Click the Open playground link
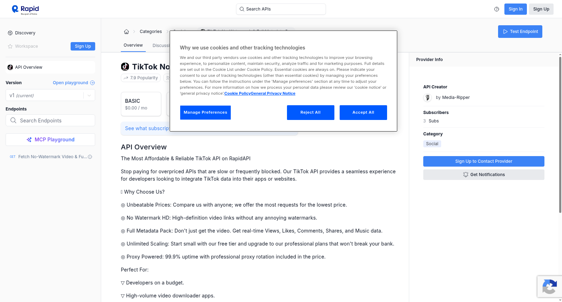Viewport: 562px width, 302px height. (x=70, y=83)
